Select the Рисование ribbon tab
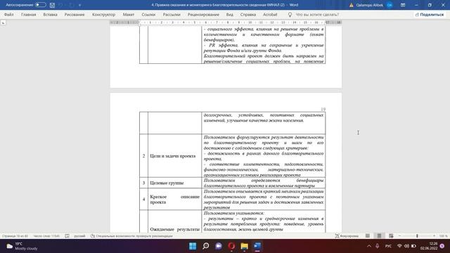The height and width of the screenshot is (253, 450). tap(75, 14)
